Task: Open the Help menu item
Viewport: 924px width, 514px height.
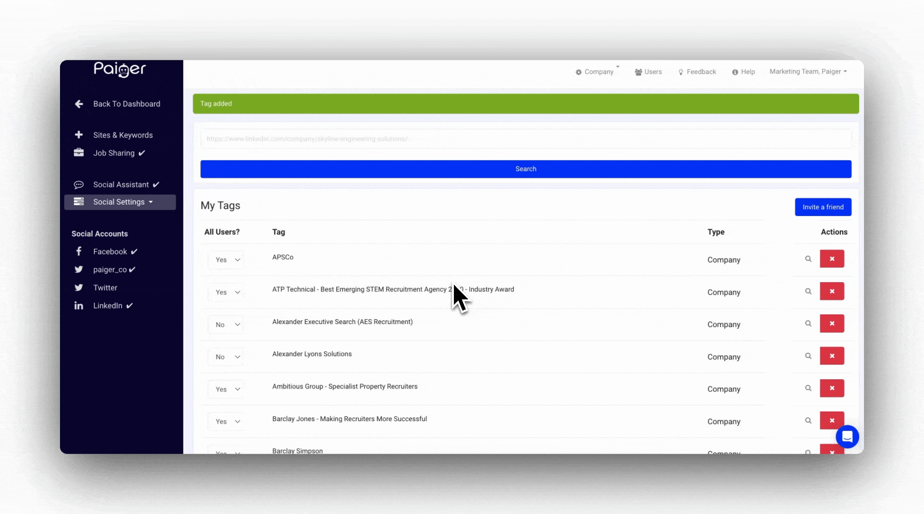Action: (x=743, y=72)
